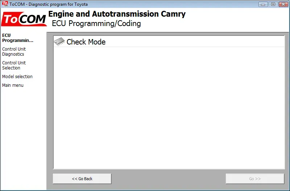Go to Control Unit Diagnostics
This screenshot has width=290, height=191.
(x=14, y=52)
